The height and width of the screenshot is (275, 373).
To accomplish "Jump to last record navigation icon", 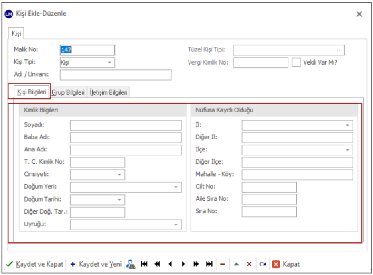I will coord(209,264).
